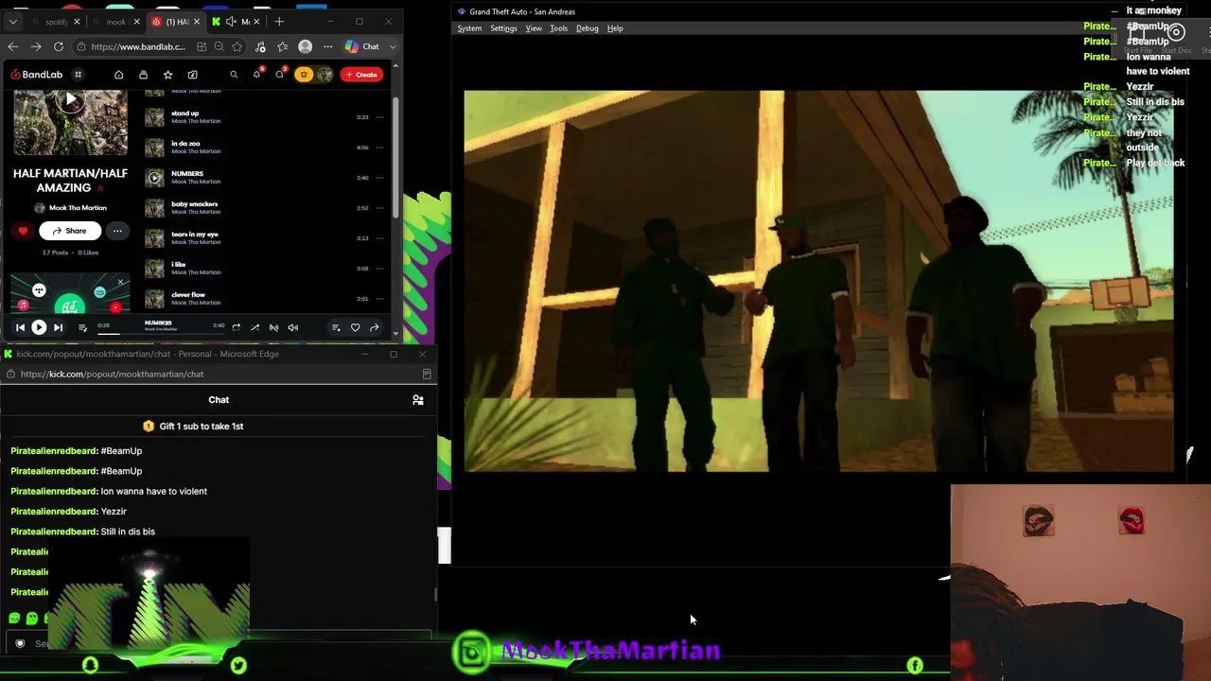Open more options for 'stand up' track
Screen dimensions: 1211x681
point(379,117)
